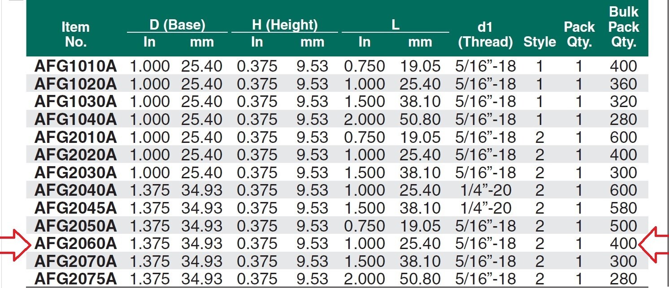Click the left red arrow pointing at AFG2060A
669x288 pixels.
[15, 243]
